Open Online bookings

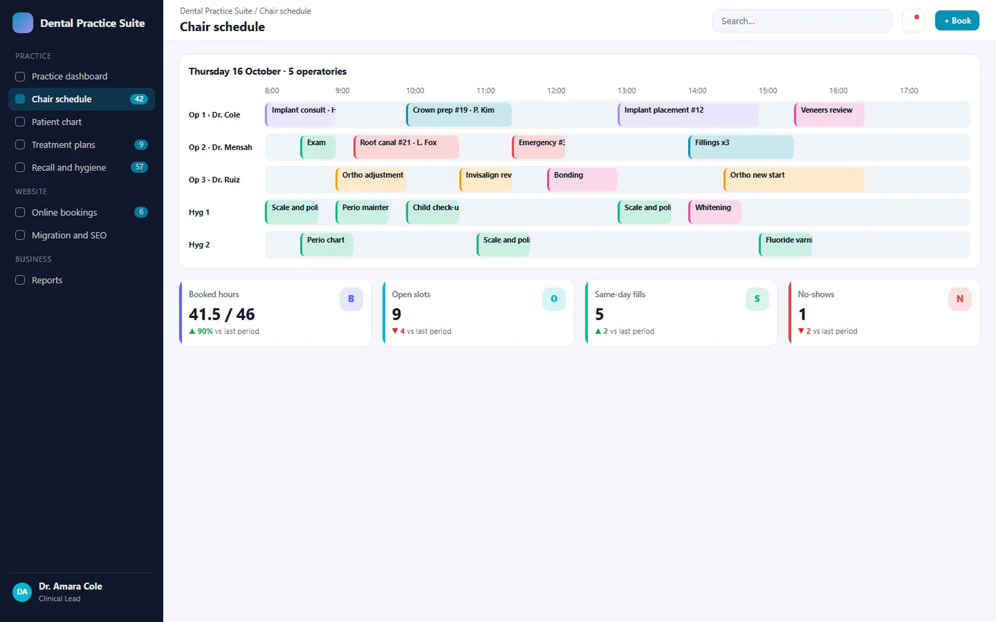(x=82, y=212)
